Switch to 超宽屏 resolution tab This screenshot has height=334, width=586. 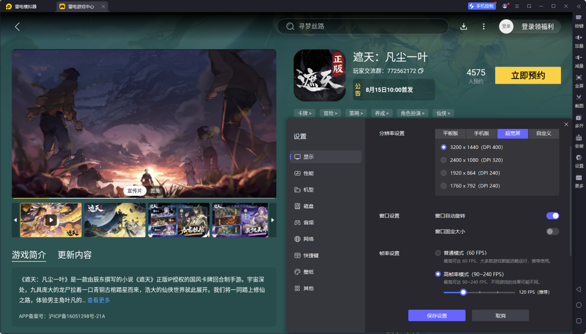pyautogui.click(x=512, y=133)
